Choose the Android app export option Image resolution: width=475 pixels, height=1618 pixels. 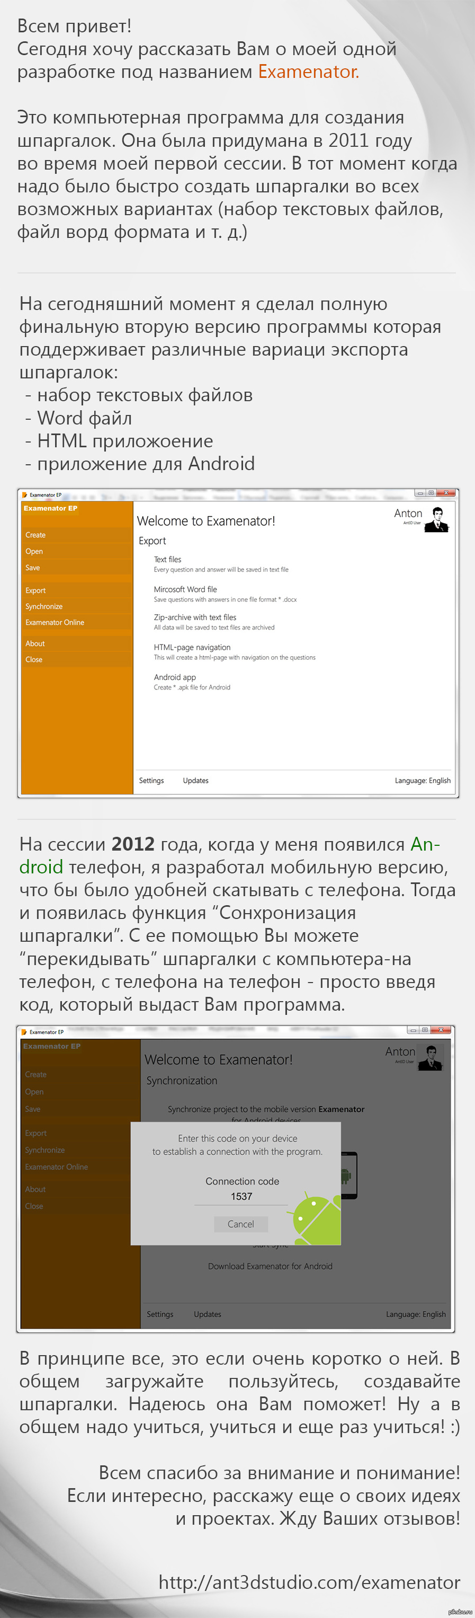(x=175, y=677)
